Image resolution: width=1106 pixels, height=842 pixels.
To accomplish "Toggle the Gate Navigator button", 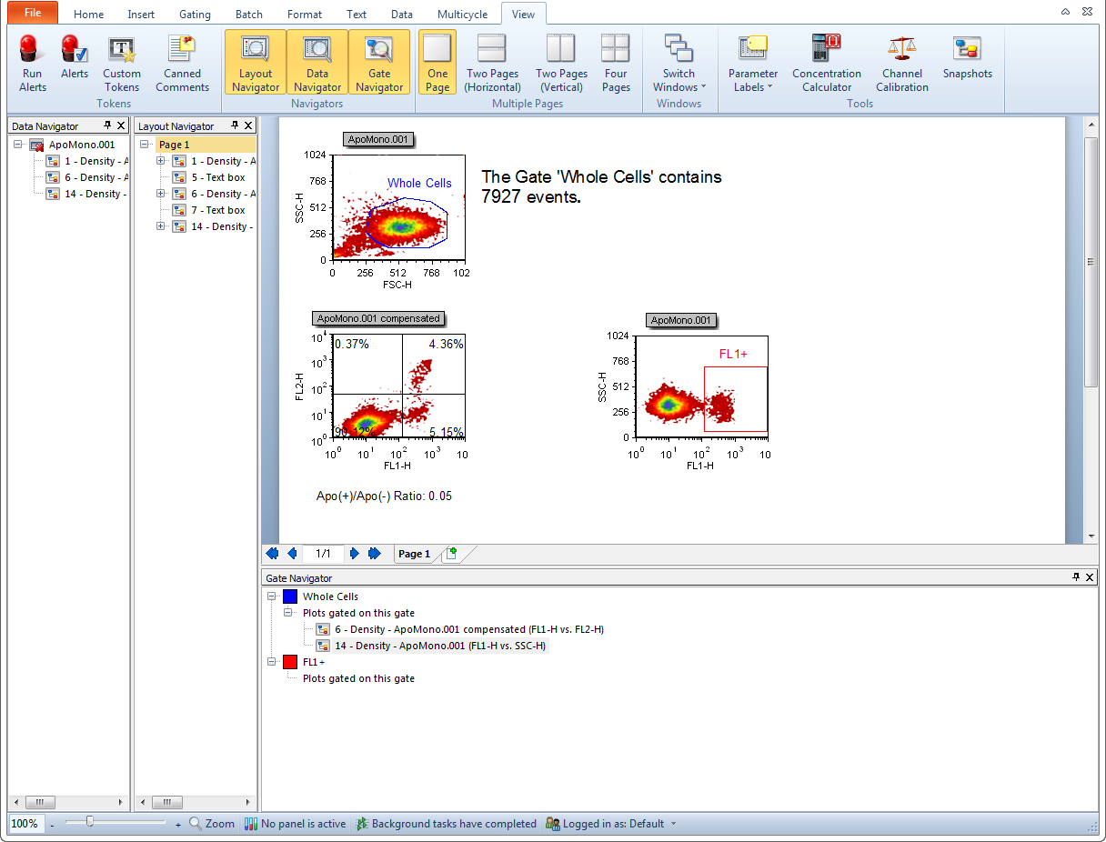I will (379, 63).
